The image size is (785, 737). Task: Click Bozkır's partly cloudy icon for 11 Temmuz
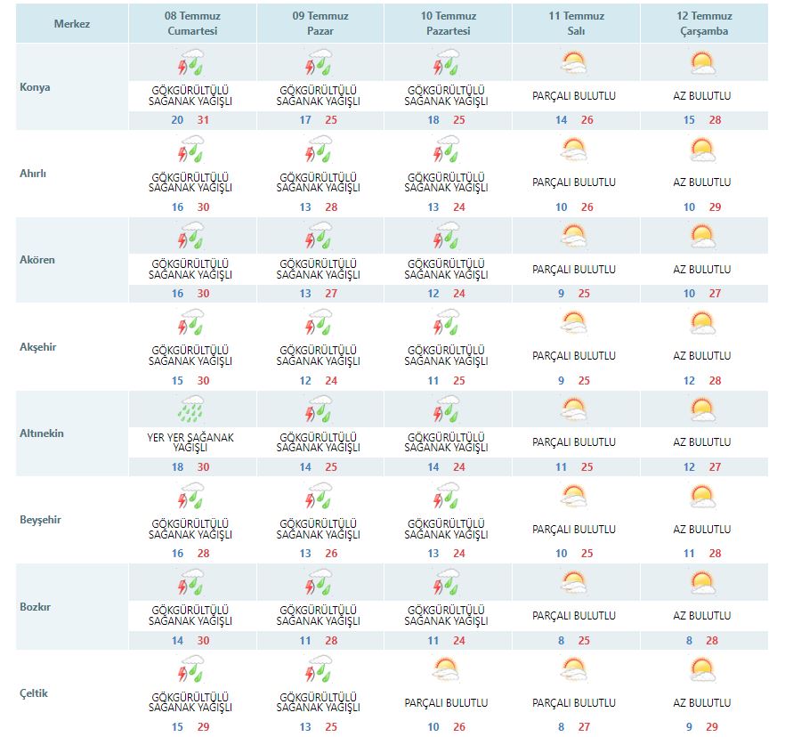574,584
